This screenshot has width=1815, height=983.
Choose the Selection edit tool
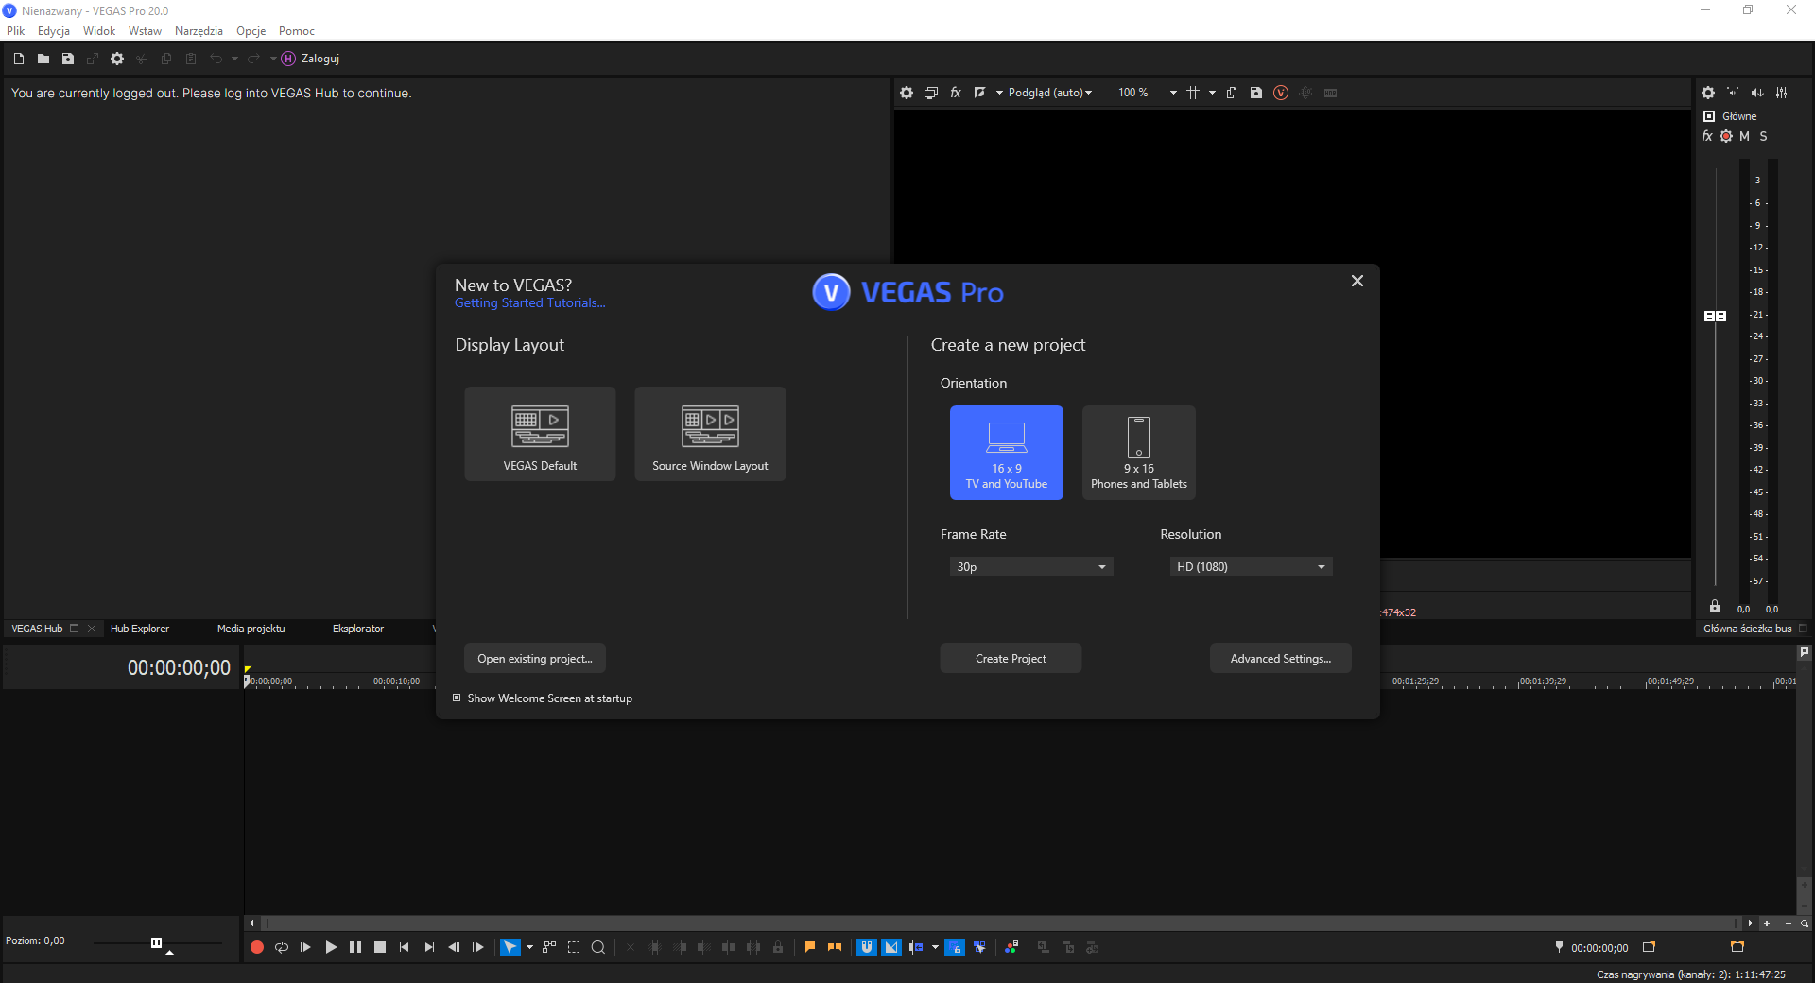574,947
